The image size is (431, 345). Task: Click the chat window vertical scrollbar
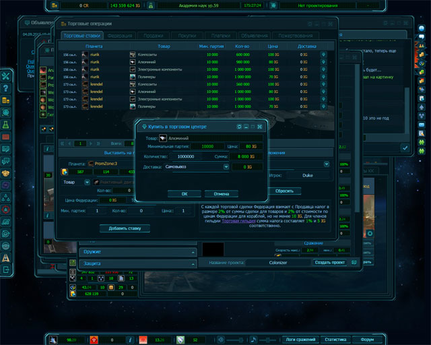click(407, 110)
